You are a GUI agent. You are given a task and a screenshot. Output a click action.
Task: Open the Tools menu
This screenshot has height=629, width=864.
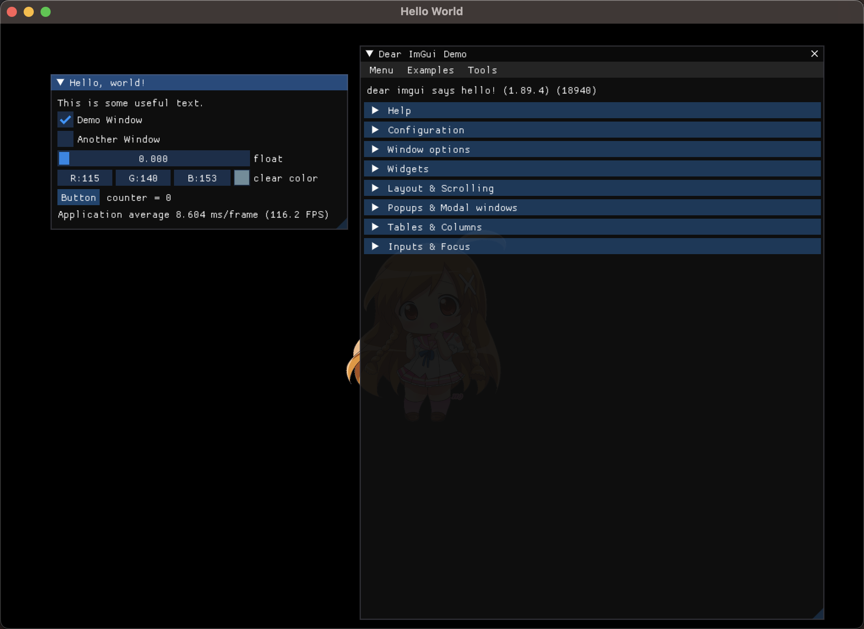click(482, 70)
